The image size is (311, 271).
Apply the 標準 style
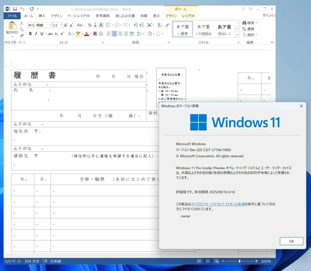coord(183,29)
